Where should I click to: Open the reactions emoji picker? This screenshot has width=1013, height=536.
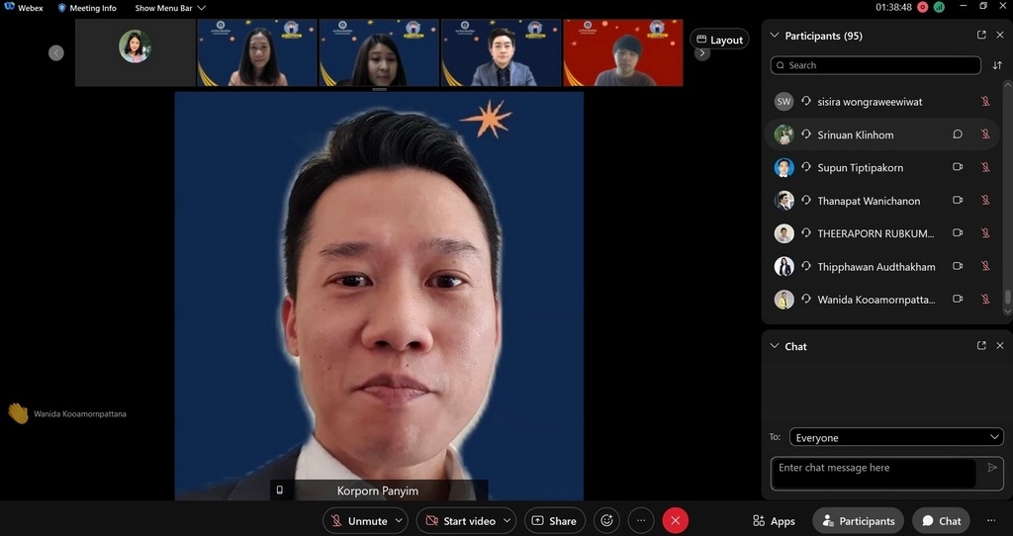click(x=606, y=520)
